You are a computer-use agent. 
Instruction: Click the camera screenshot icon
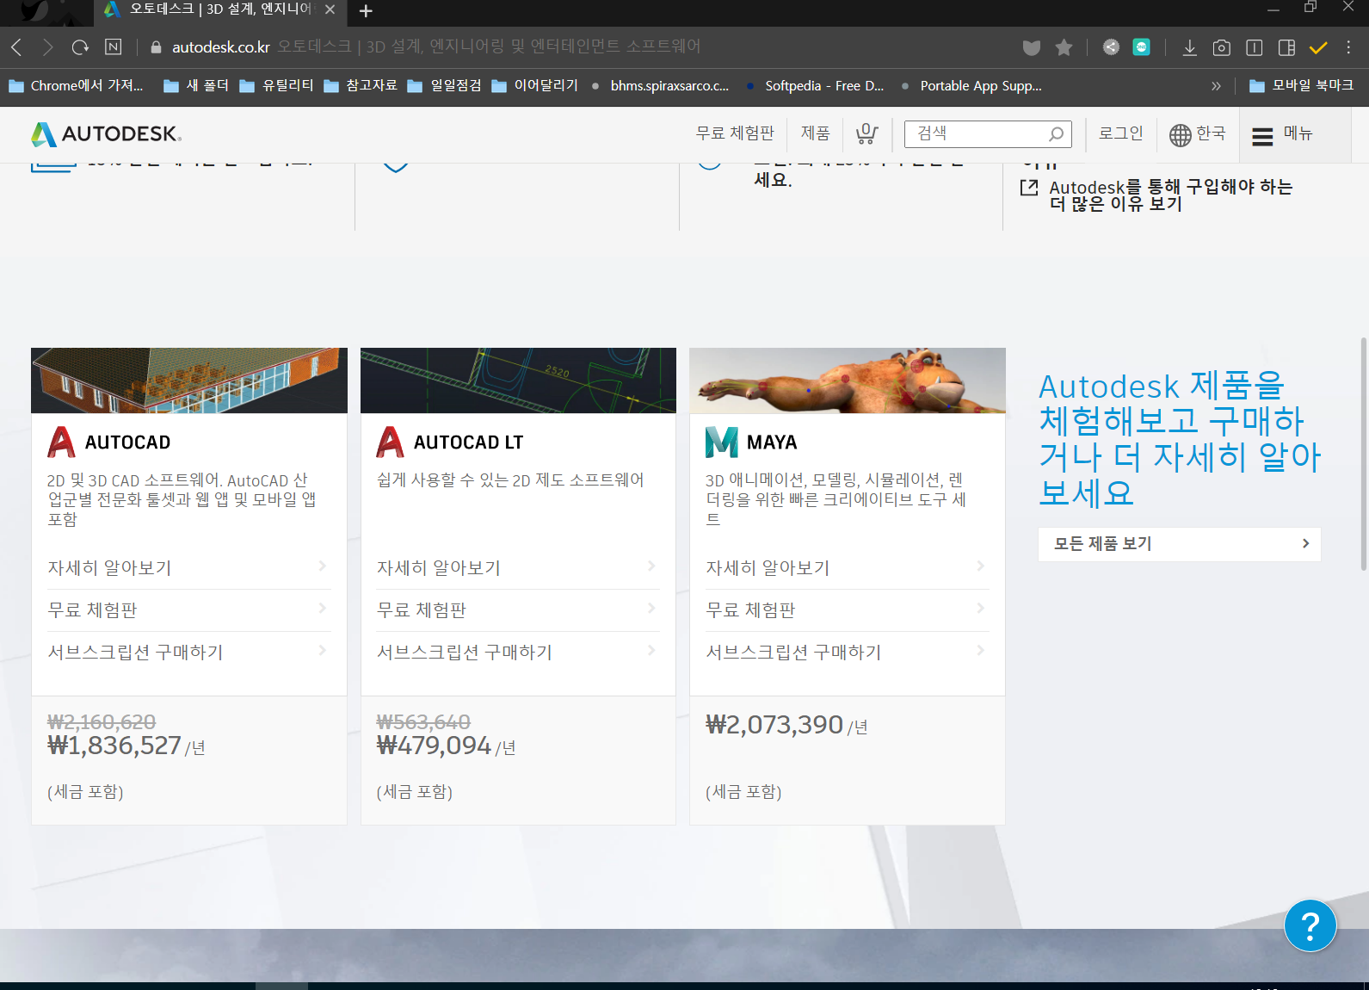coord(1221,47)
